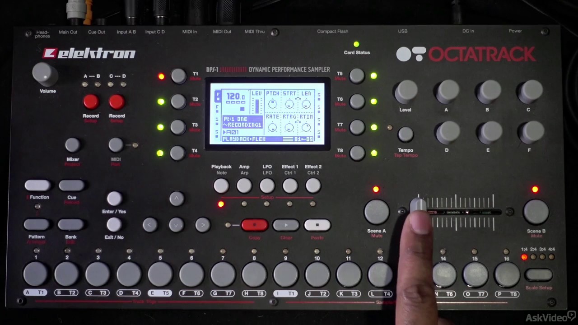Select the T3 track button
This screenshot has width=578, height=325.
pyautogui.click(x=178, y=127)
